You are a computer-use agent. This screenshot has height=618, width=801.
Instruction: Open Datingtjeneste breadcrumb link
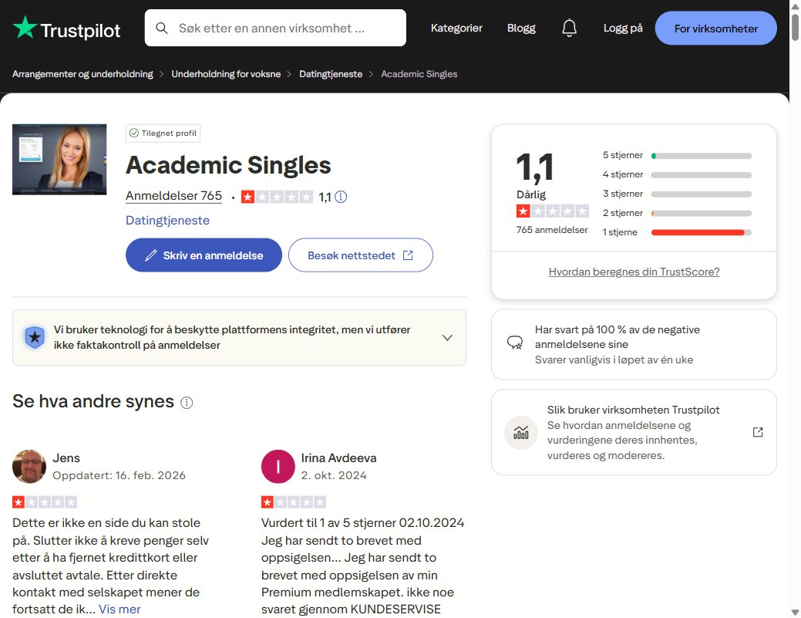coord(331,74)
